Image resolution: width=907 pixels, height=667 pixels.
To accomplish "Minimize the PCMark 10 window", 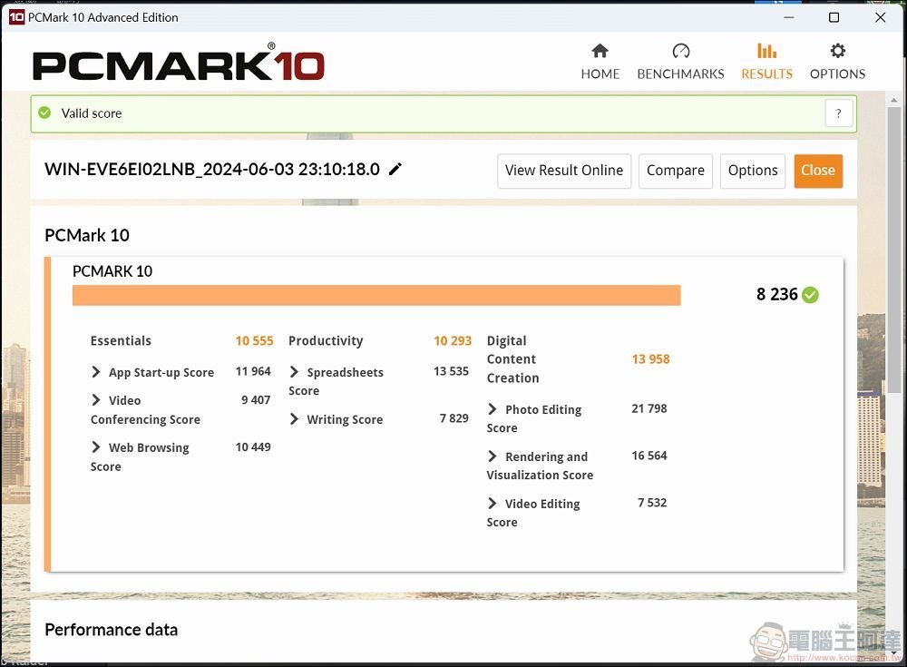I will pos(788,17).
